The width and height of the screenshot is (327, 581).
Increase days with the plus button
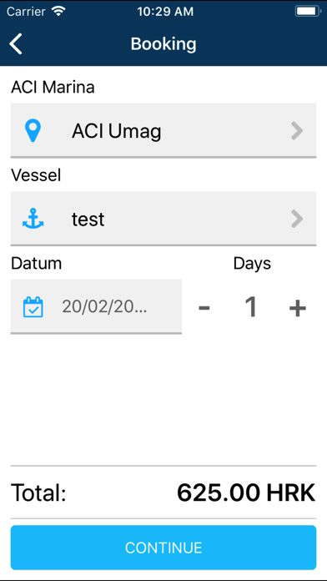(297, 307)
